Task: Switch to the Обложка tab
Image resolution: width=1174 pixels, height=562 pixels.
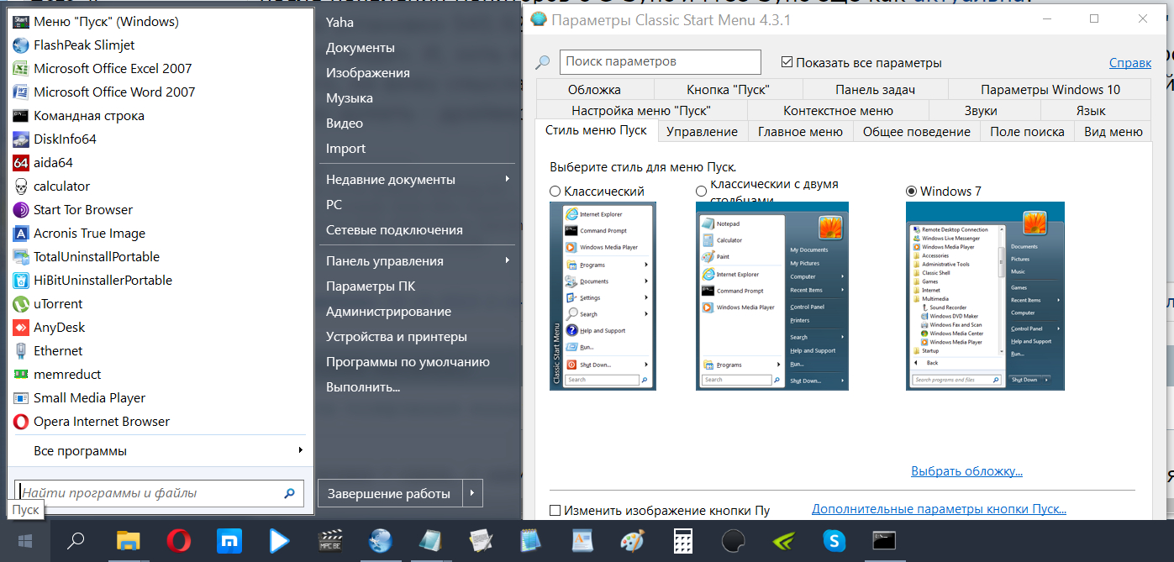Action: 594,90
